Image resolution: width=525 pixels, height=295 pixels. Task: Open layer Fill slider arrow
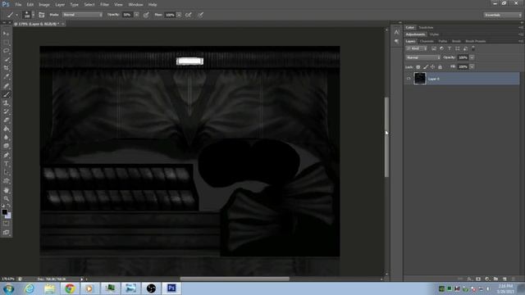[472, 67]
